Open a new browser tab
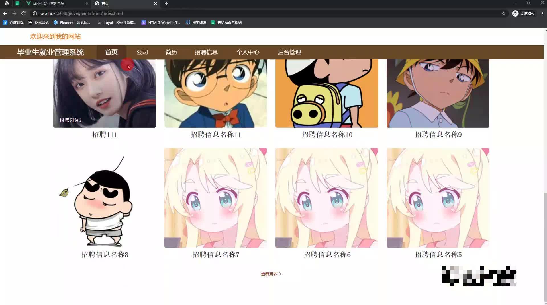 point(166,3)
